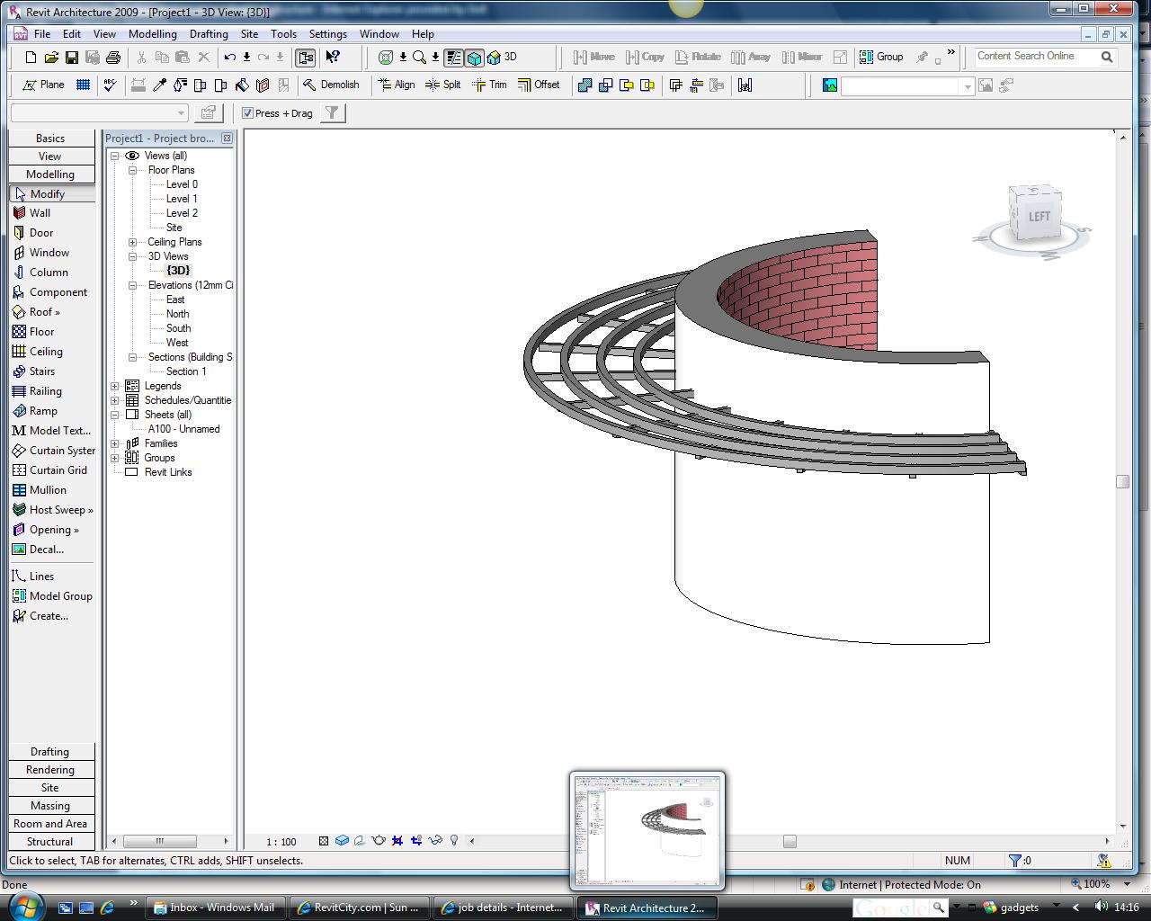Switch to the Rendering design bar tab
The image size is (1151, 921).
click(x=50, y=770)
